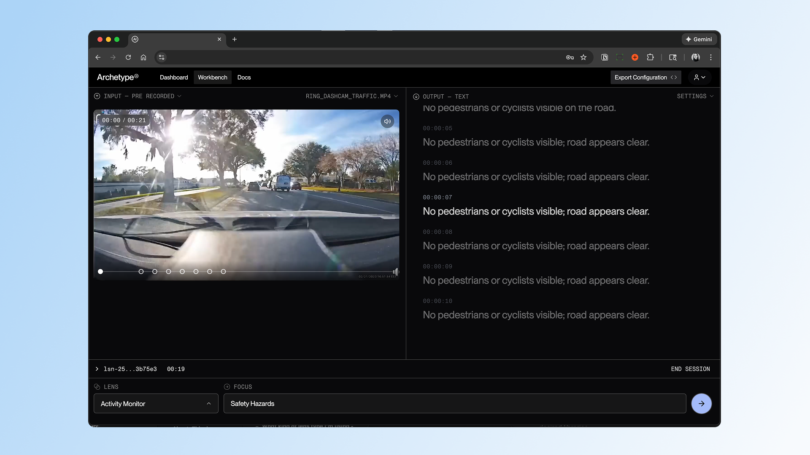Click the browser reload icon
Image resolution: width=810 pixels, height=455 pixels.
click(x=128, y=57)
